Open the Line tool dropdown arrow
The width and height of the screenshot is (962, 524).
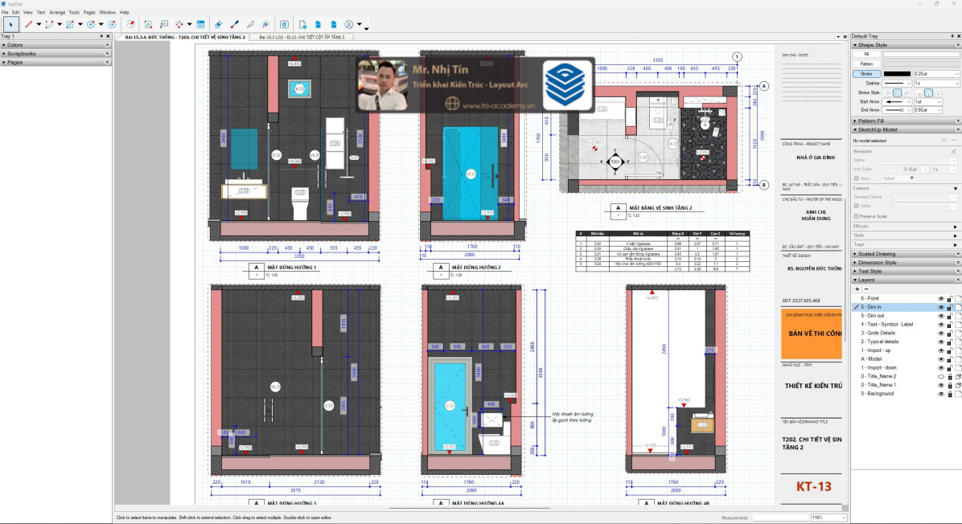point(39,25)
